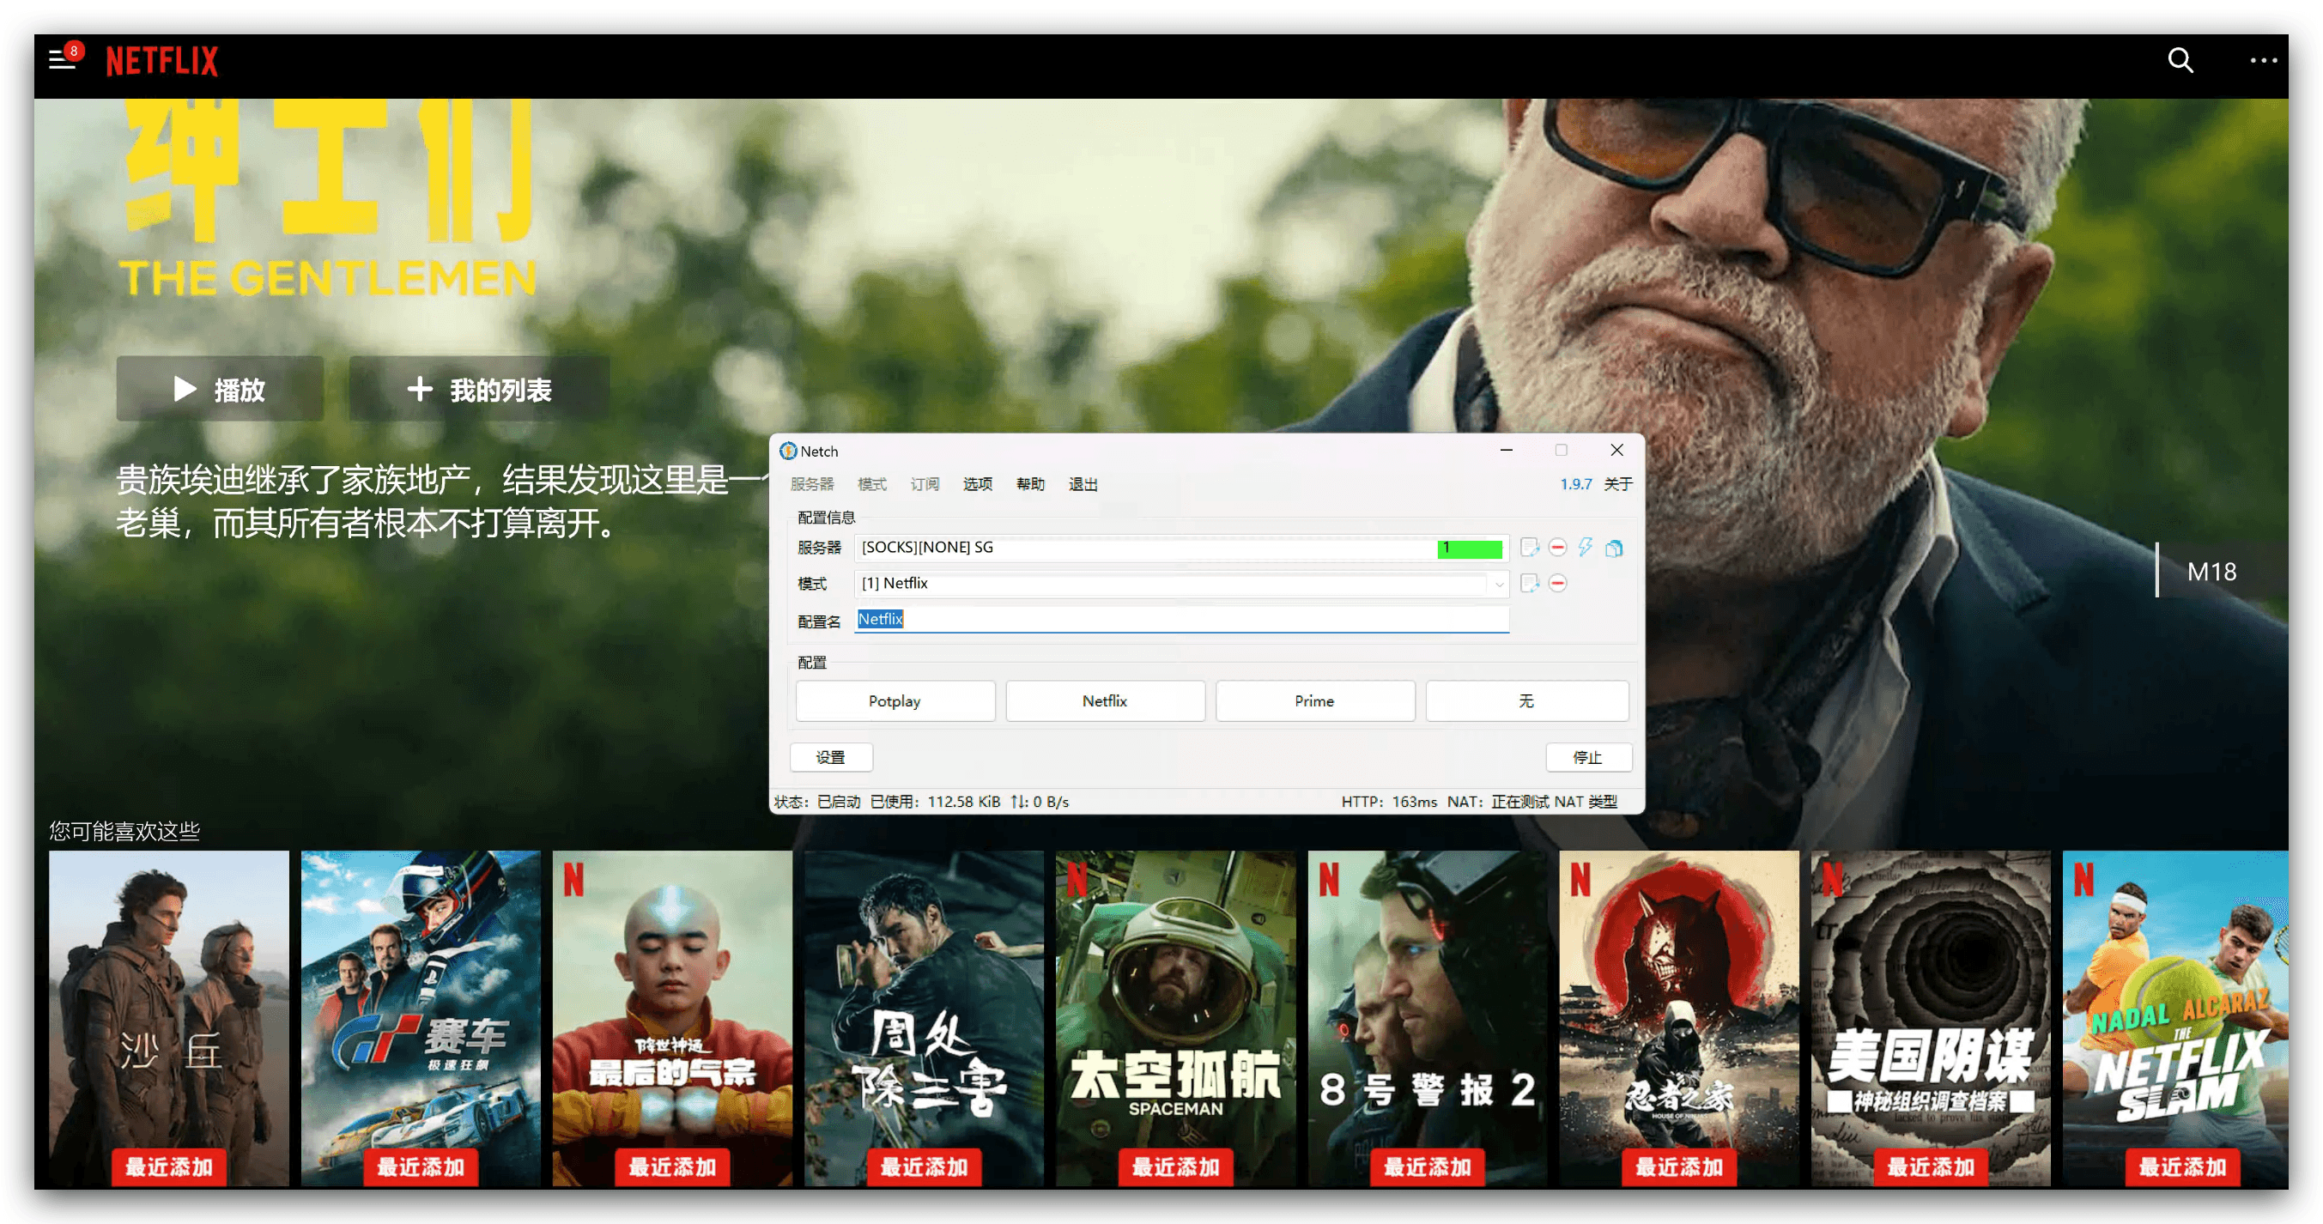Click 停止 to stop Netch

1588,758
